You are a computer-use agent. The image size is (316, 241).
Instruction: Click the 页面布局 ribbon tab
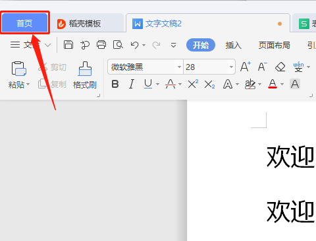tap(274, 45)
